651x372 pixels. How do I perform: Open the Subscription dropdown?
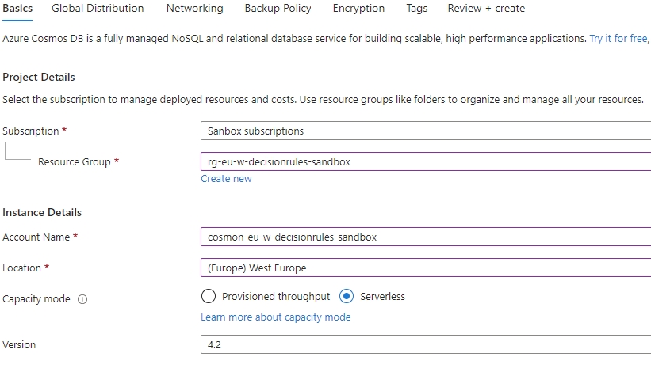(x=425, y=131)
